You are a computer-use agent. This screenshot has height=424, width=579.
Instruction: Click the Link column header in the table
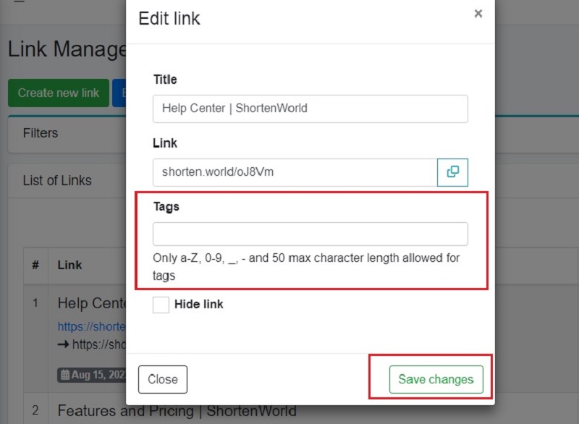pos(69,265)
